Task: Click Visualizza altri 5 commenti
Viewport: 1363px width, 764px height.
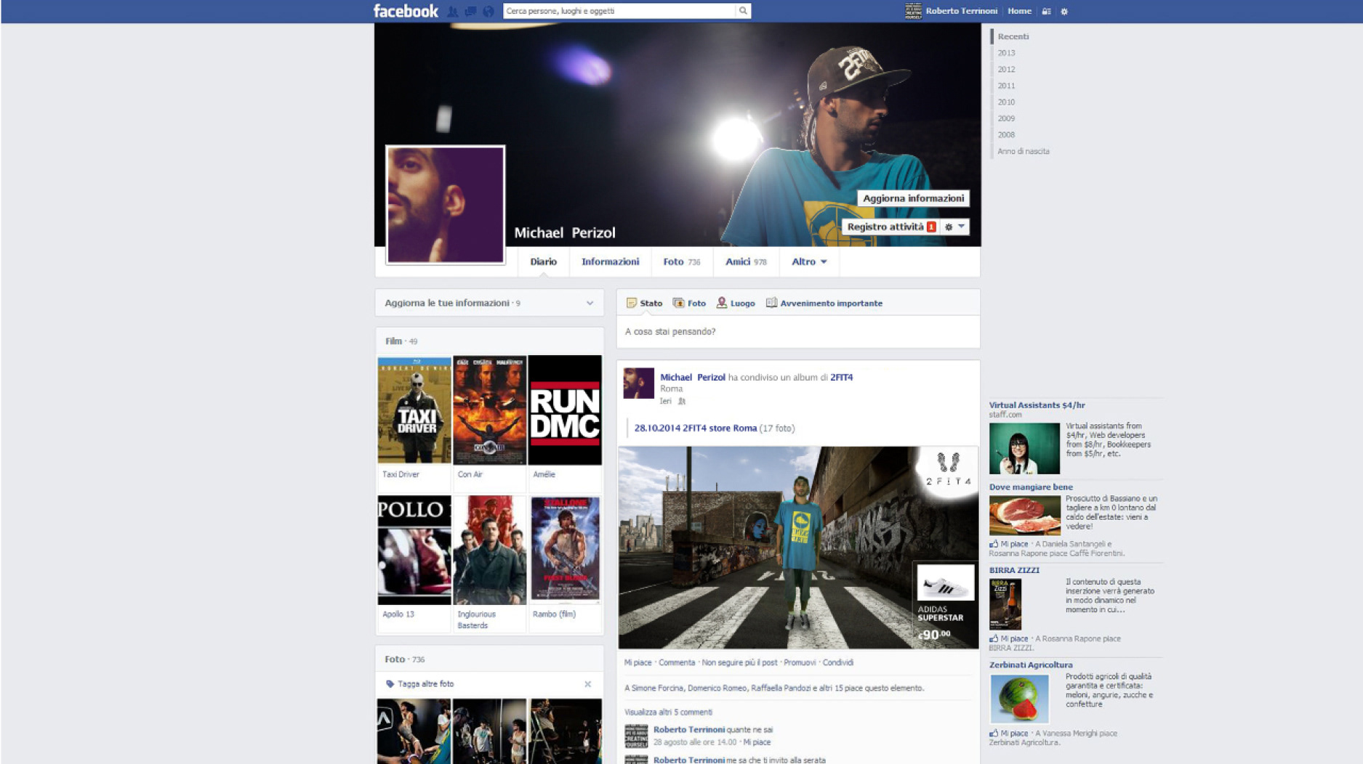Action: (x=668, y=712)
